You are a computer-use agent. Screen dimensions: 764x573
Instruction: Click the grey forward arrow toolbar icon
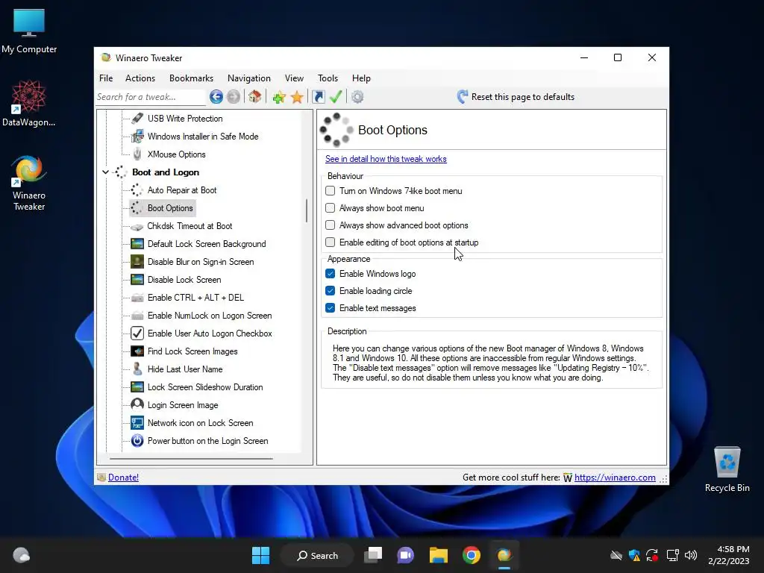pos(234,97)
